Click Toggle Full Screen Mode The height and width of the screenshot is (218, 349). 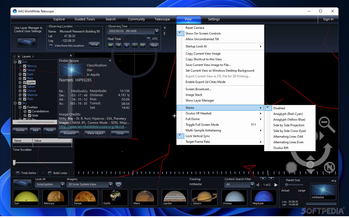[x=220, y=125]
